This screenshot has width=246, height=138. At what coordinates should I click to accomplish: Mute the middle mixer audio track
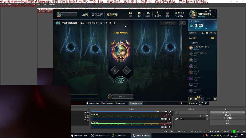(166, 119)
